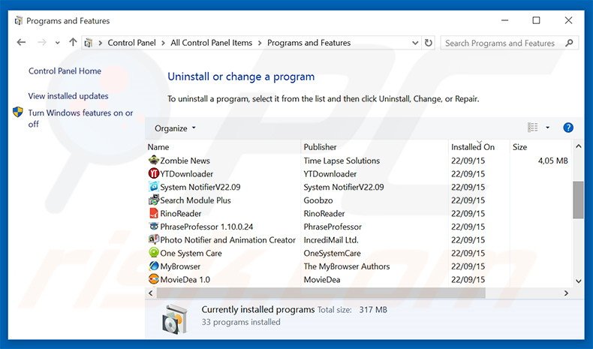Select the YTDownloader program icon
Viewport: 593px width, 349px height.
click(154, 174)
